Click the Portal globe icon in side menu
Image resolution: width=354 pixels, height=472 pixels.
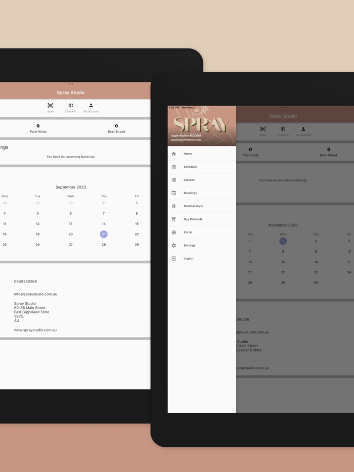[x=174, y=232]
